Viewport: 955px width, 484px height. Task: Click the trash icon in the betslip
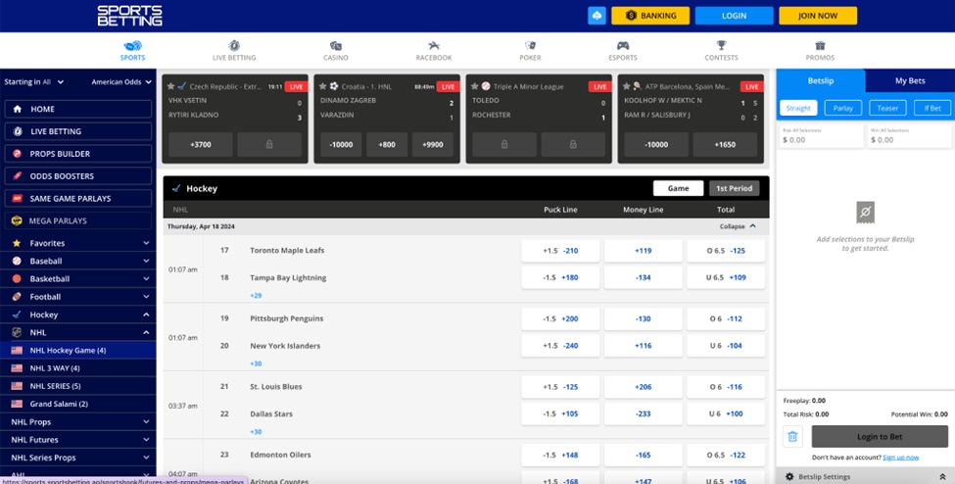(793, 437)
